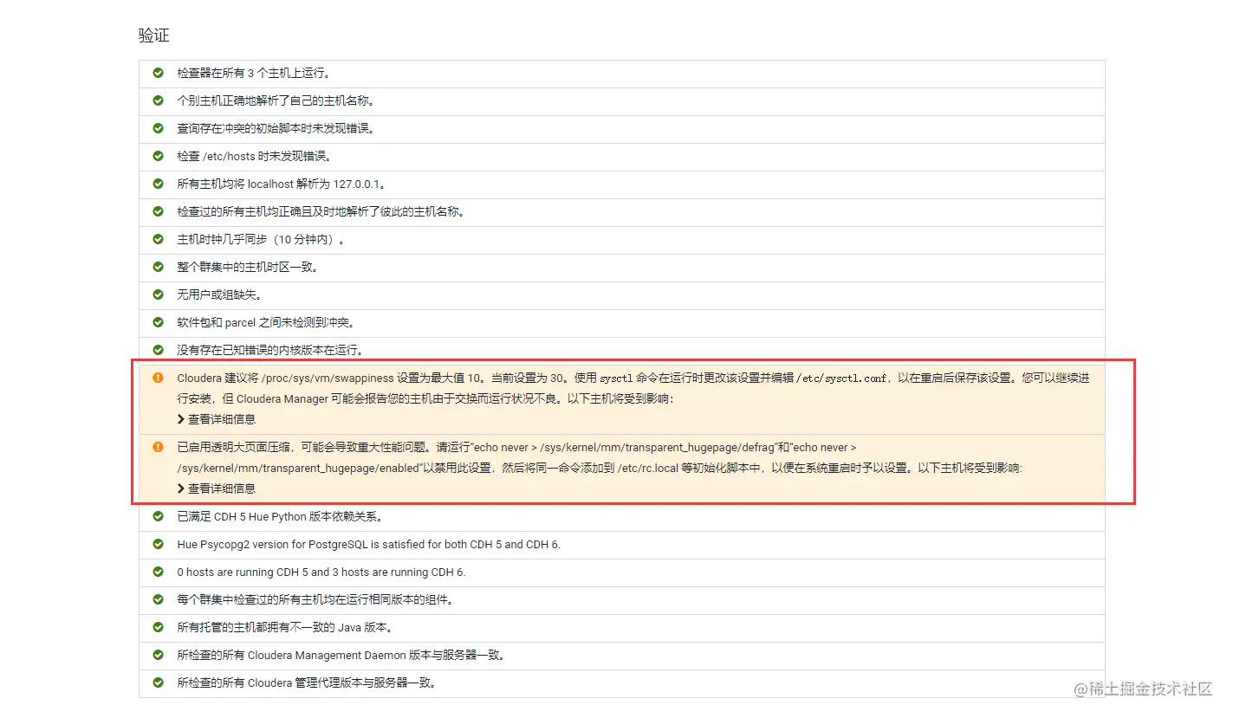Click the check icon beside 检查过的所有主机均正确且及时地解析 row

158,212
